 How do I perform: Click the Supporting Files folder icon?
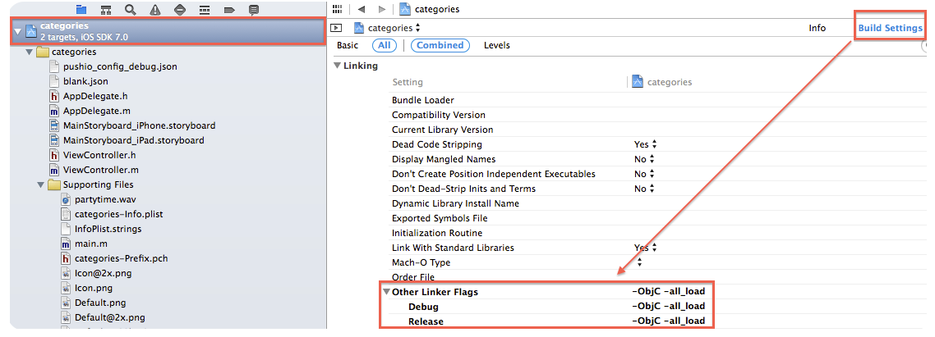pos(53,184)
